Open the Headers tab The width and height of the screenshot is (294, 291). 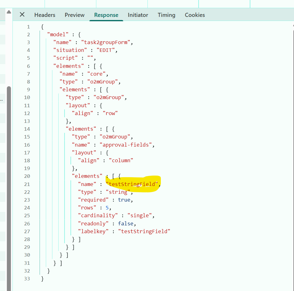45,15
